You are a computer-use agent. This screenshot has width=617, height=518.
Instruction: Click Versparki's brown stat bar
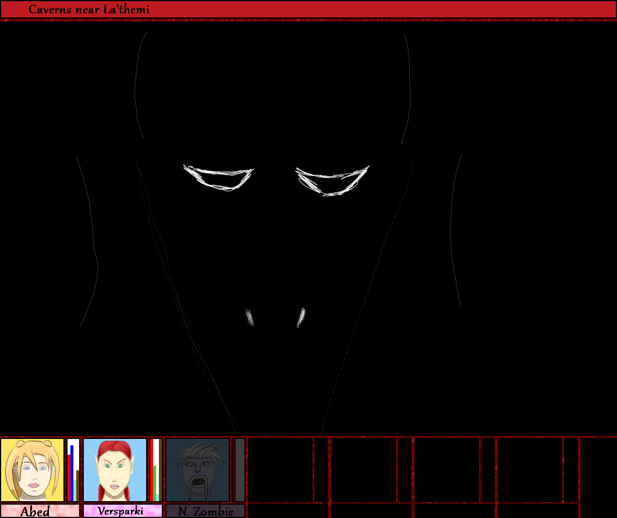[159, 471]
